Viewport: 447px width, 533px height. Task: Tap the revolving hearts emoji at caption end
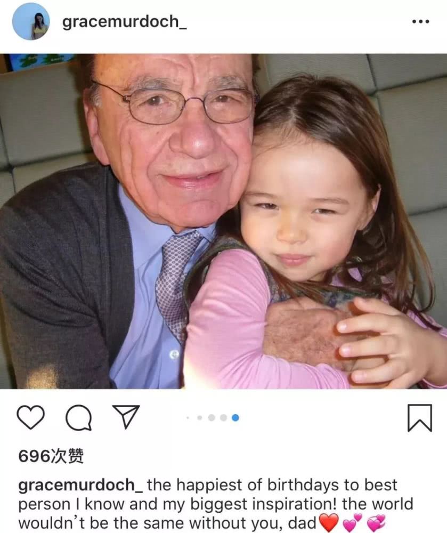pyautogui.click(x=376, y=523)
